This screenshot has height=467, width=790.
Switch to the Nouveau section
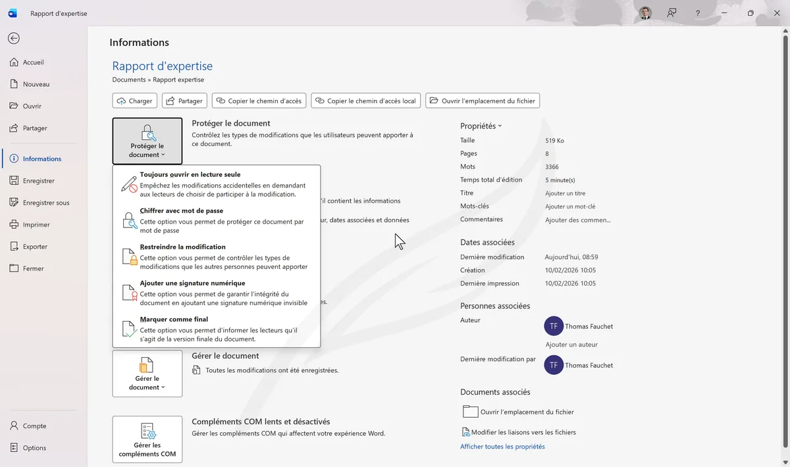[36, 84]
